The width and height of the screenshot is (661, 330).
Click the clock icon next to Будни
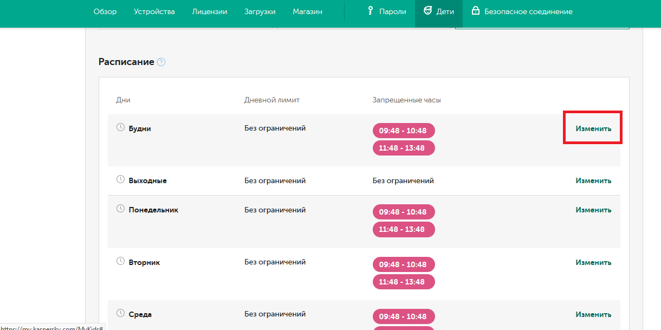(x=121, y=127)
